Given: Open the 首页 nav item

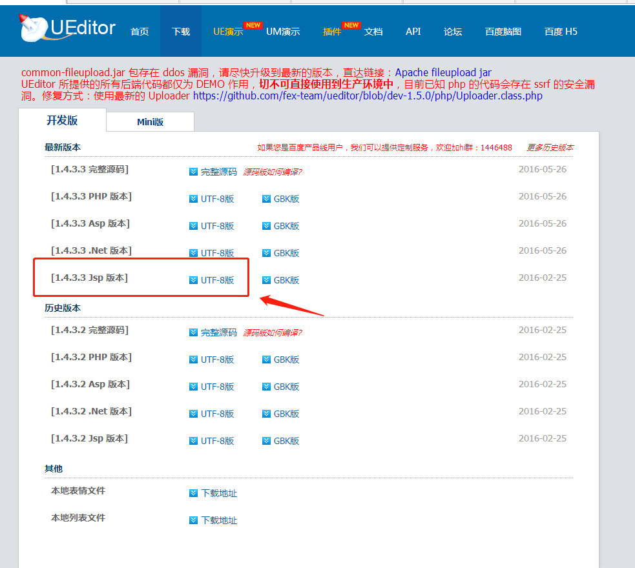Looking at the screenshot, I should pos(140,32).
